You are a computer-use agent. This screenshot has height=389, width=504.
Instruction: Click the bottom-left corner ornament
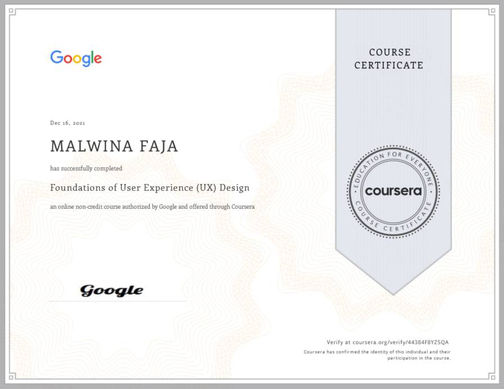(x=12, y=377)
